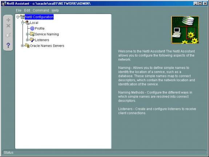
Task: Click the Service Naming folder icon
Action: (32, 34)
